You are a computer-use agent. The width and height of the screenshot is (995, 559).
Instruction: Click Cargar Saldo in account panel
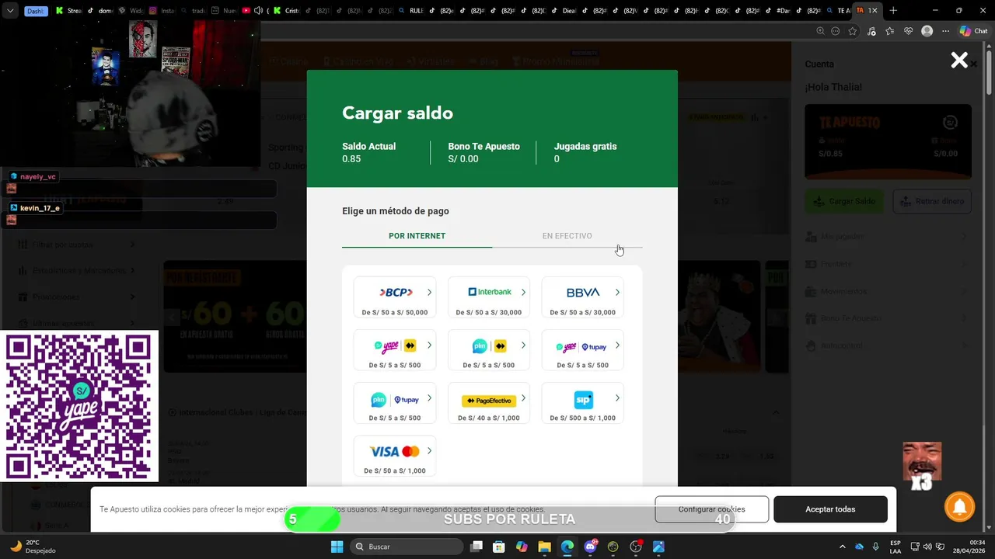point(844,201)
